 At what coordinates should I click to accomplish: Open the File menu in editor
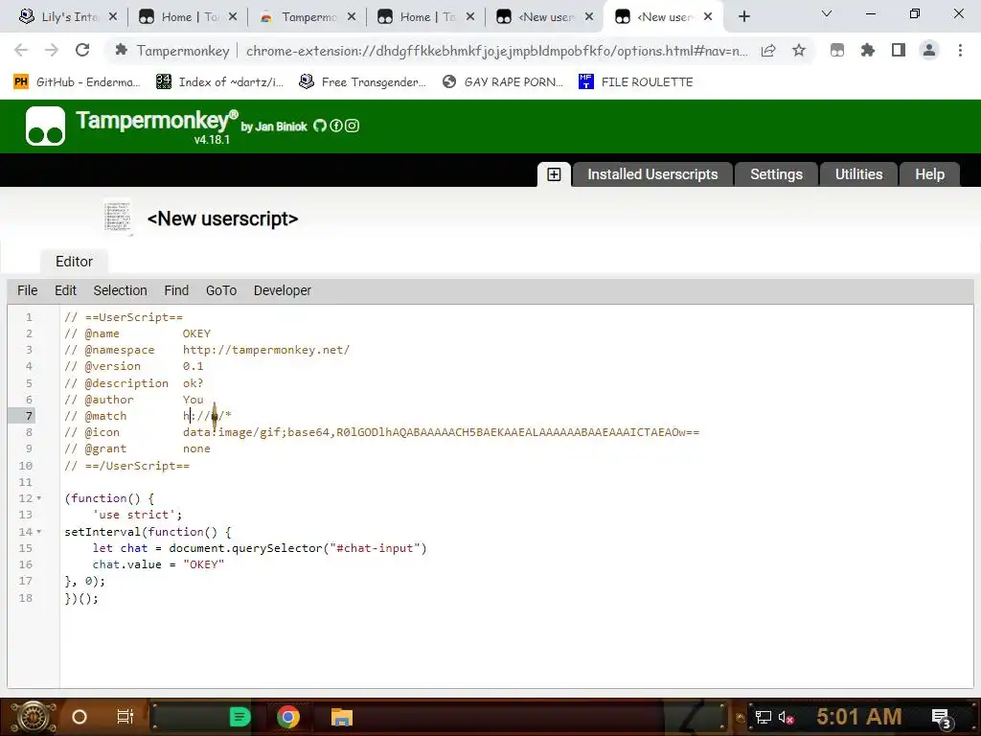[x=28, y=290]
